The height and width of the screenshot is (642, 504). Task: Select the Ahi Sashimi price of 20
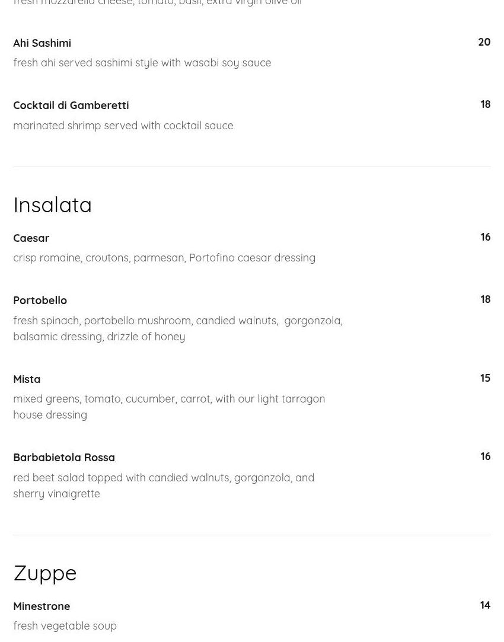[484, 42]
